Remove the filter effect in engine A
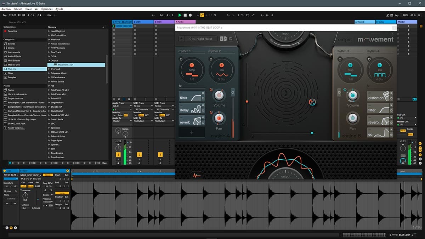Image resolution: width=425 pixels, height=239 pixels. coord(203,93)
